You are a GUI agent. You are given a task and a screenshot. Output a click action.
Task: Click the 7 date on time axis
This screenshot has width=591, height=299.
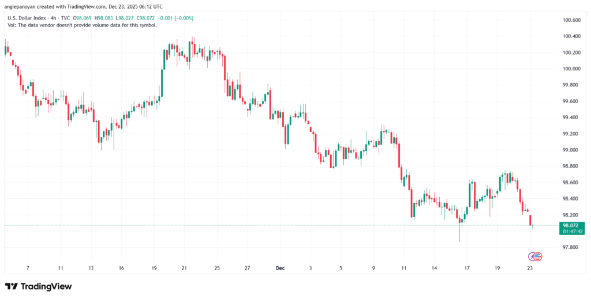pyautogui.click(x=27, y=268)
